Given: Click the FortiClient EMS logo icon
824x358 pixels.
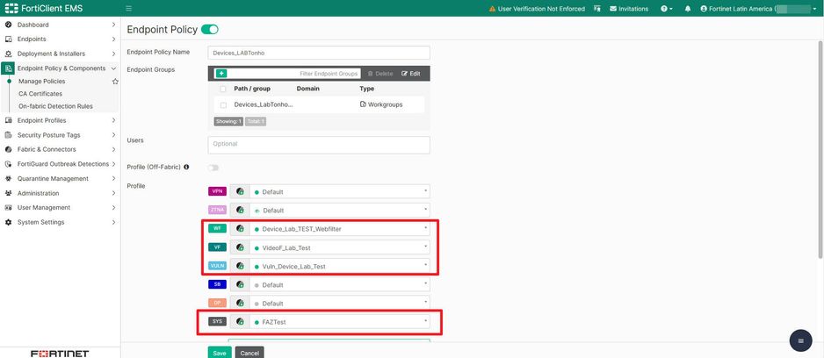Looking at the screenshot, I should pos(11,9).
